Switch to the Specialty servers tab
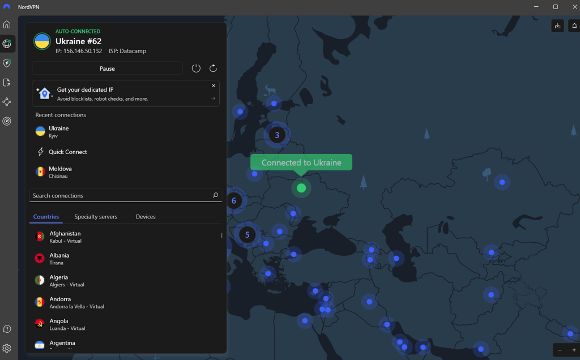The image size is (580, 360). point(96,217)
